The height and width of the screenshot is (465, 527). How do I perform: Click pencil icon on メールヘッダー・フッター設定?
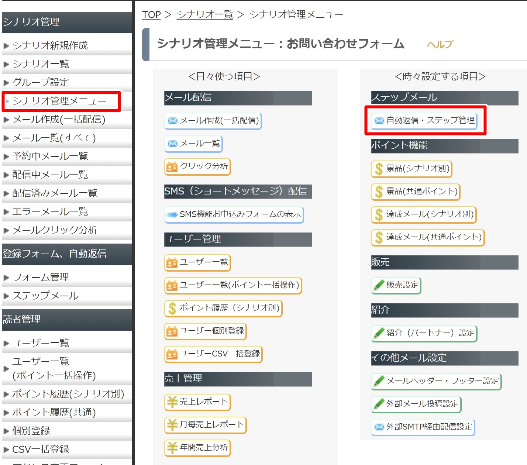click(379, 381)
